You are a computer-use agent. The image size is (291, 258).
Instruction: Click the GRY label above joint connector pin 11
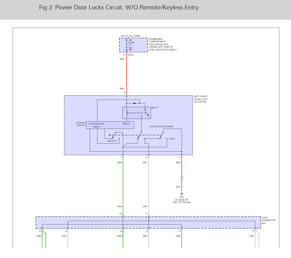(x=145, y=207)
